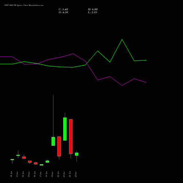Click the 25 Jun date label on axis

(76, 174)
